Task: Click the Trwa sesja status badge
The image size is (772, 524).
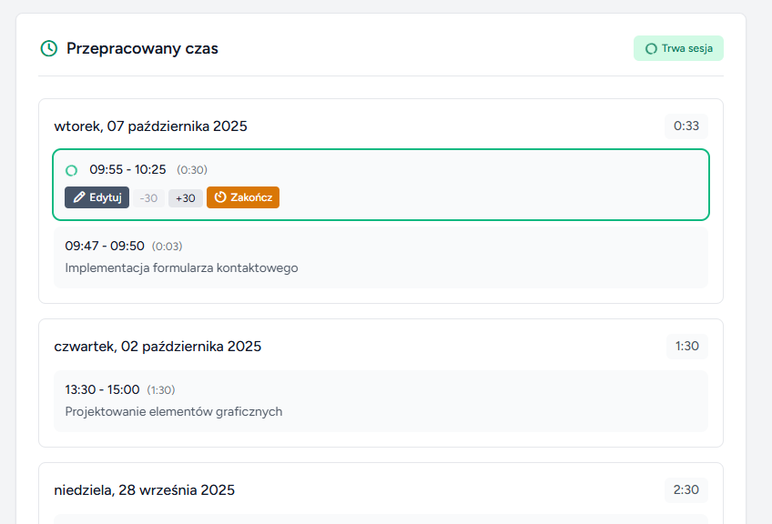Action: tap(678, 48)
